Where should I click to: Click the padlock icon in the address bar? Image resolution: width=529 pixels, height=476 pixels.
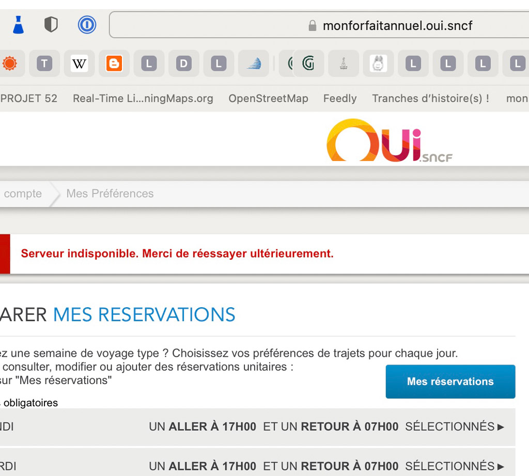coord(313,26)
